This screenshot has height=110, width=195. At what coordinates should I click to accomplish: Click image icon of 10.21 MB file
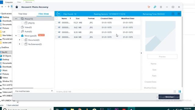(x=59, y=23)
